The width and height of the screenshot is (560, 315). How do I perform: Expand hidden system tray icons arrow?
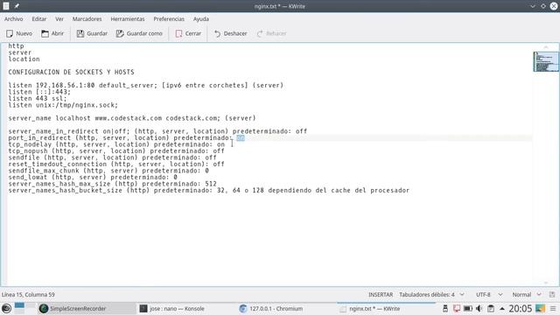pos(502,309)
